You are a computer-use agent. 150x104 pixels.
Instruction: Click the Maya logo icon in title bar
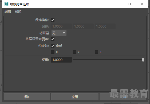6,4
